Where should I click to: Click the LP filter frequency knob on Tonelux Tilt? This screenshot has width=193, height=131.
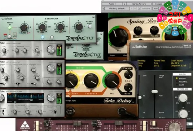(x=61, y=27)
